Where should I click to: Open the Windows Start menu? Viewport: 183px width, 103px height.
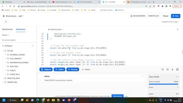pyautogui.click(x=4, y=100)
